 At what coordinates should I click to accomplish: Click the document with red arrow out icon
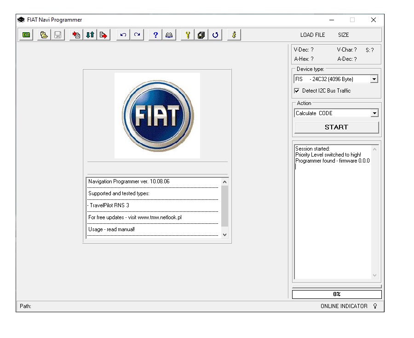[103, 35]
